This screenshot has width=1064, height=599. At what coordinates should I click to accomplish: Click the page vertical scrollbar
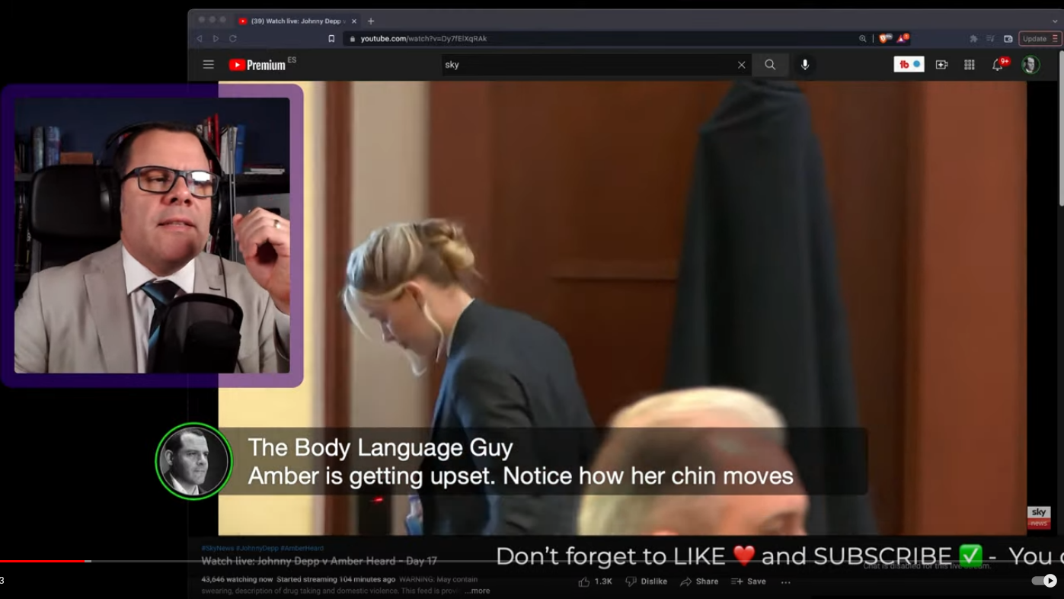pos(1061,130)
